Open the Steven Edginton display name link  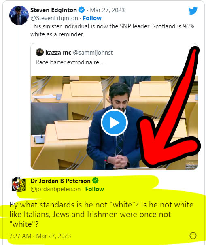click(x=53, y=10)
